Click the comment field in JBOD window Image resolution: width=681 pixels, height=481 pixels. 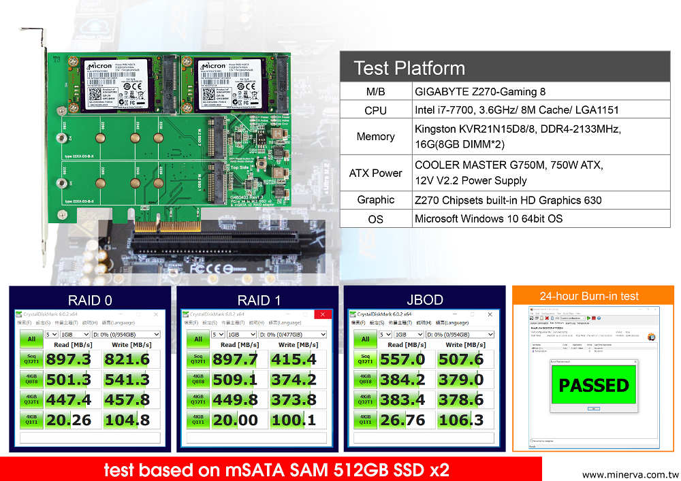click(x=424, y=437)
